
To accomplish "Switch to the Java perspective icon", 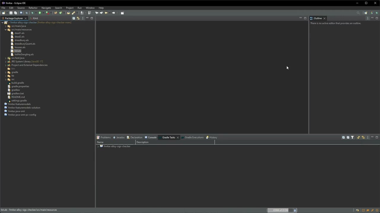I will click(x=372, y=13).
